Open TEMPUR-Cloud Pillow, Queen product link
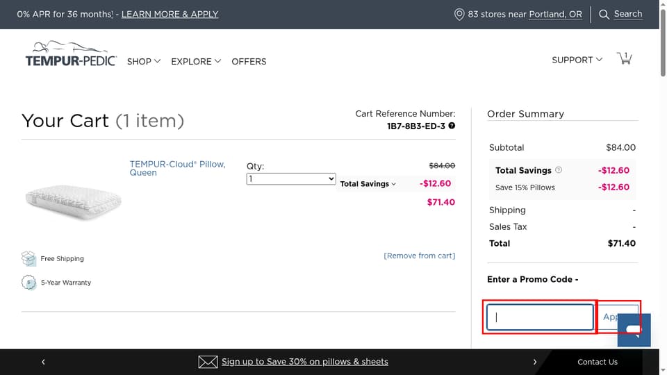667x375 pixels. [x=177, y=168]
